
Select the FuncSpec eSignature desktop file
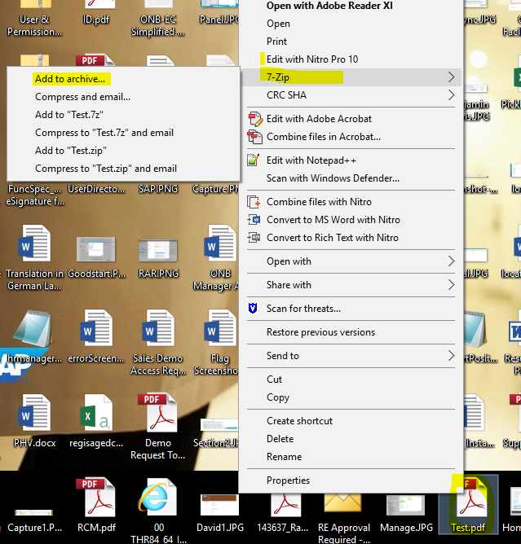click(34, 195)
